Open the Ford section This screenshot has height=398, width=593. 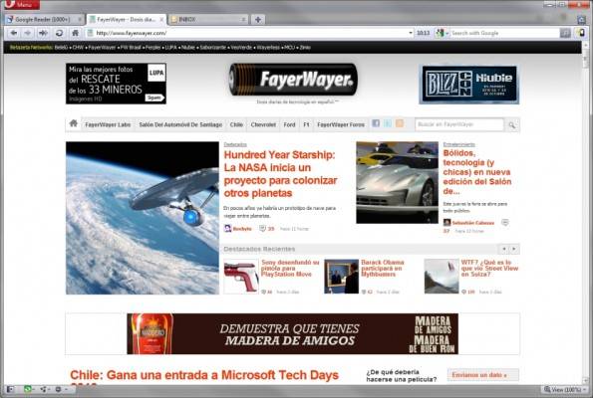[289, 124]
